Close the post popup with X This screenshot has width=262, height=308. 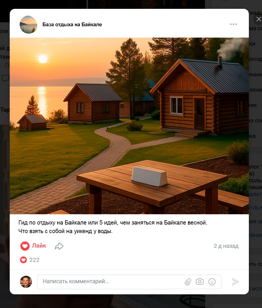(259, 19)
